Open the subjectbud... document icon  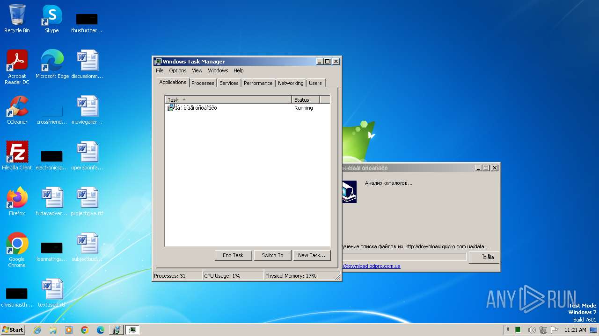point(87,247)
